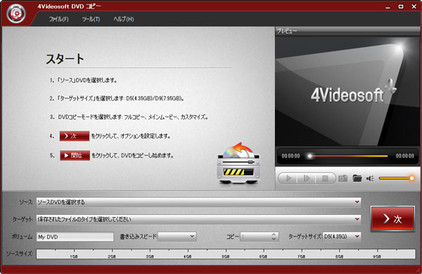Click the 開始 button in step 5

(x=75, y=155)
